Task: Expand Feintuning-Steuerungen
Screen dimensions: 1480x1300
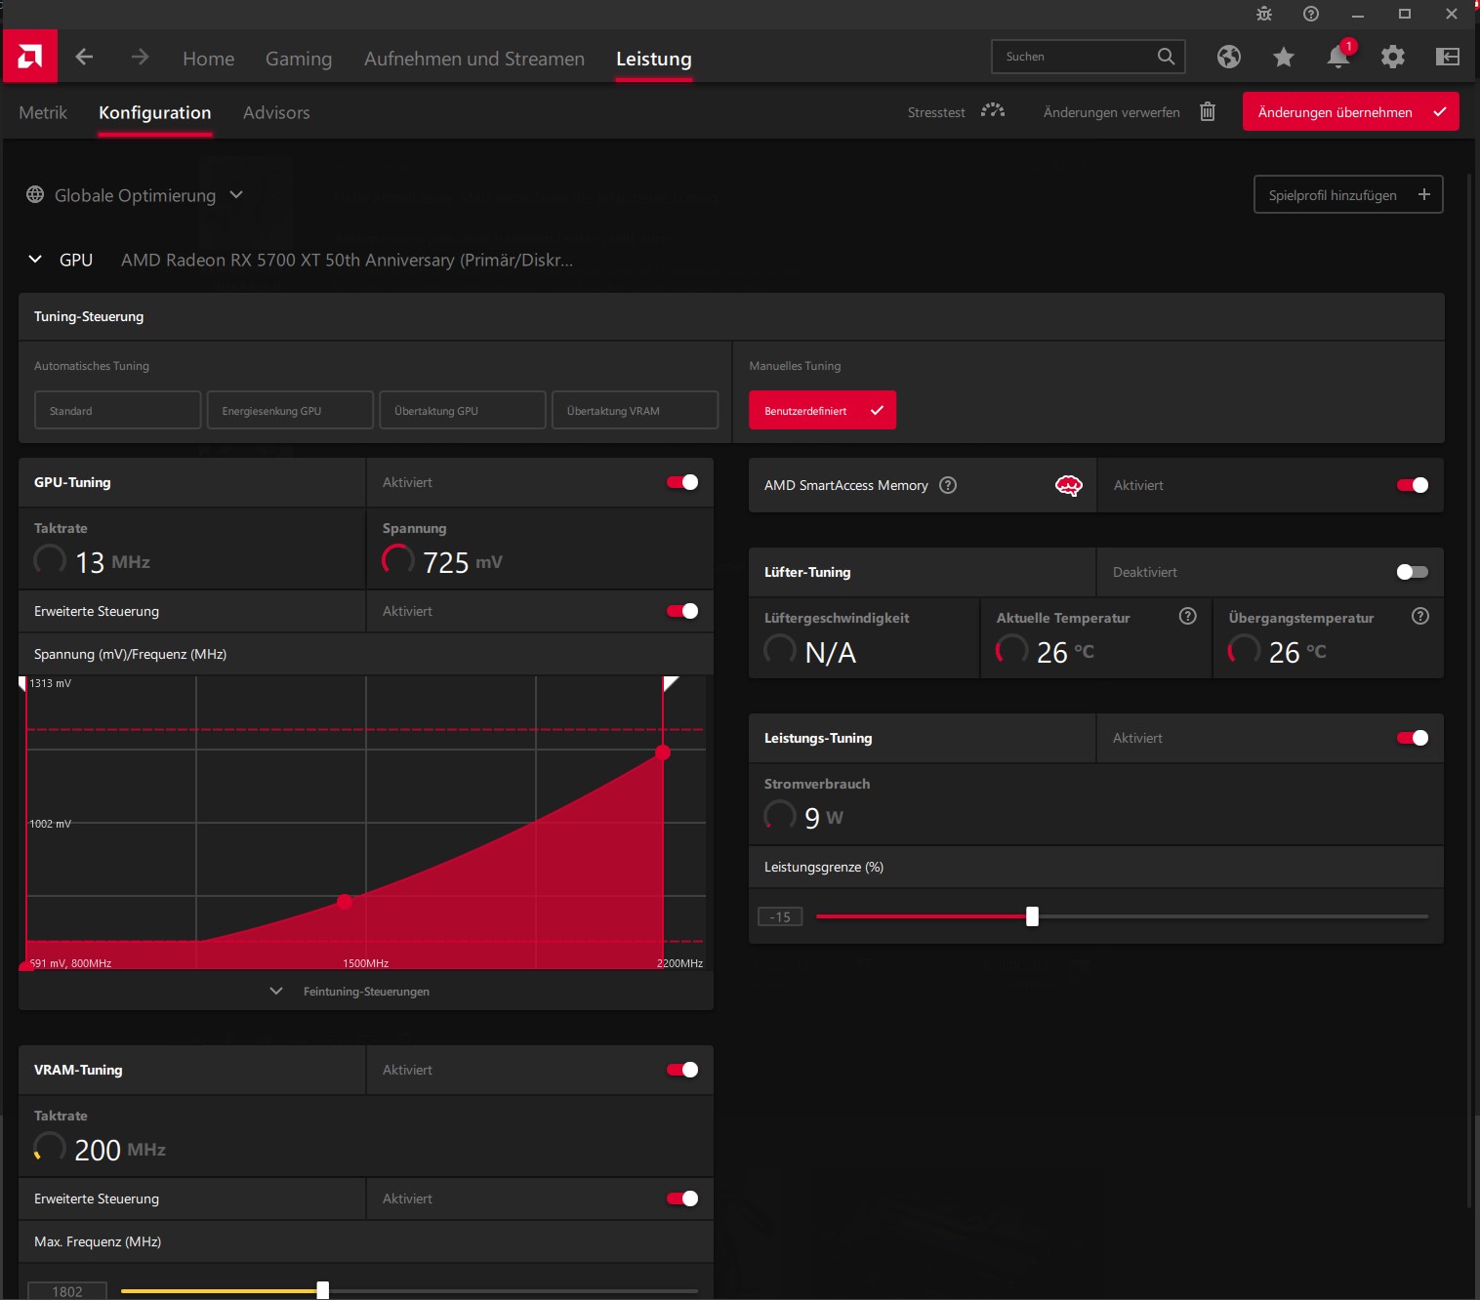Action: [366, 991]
